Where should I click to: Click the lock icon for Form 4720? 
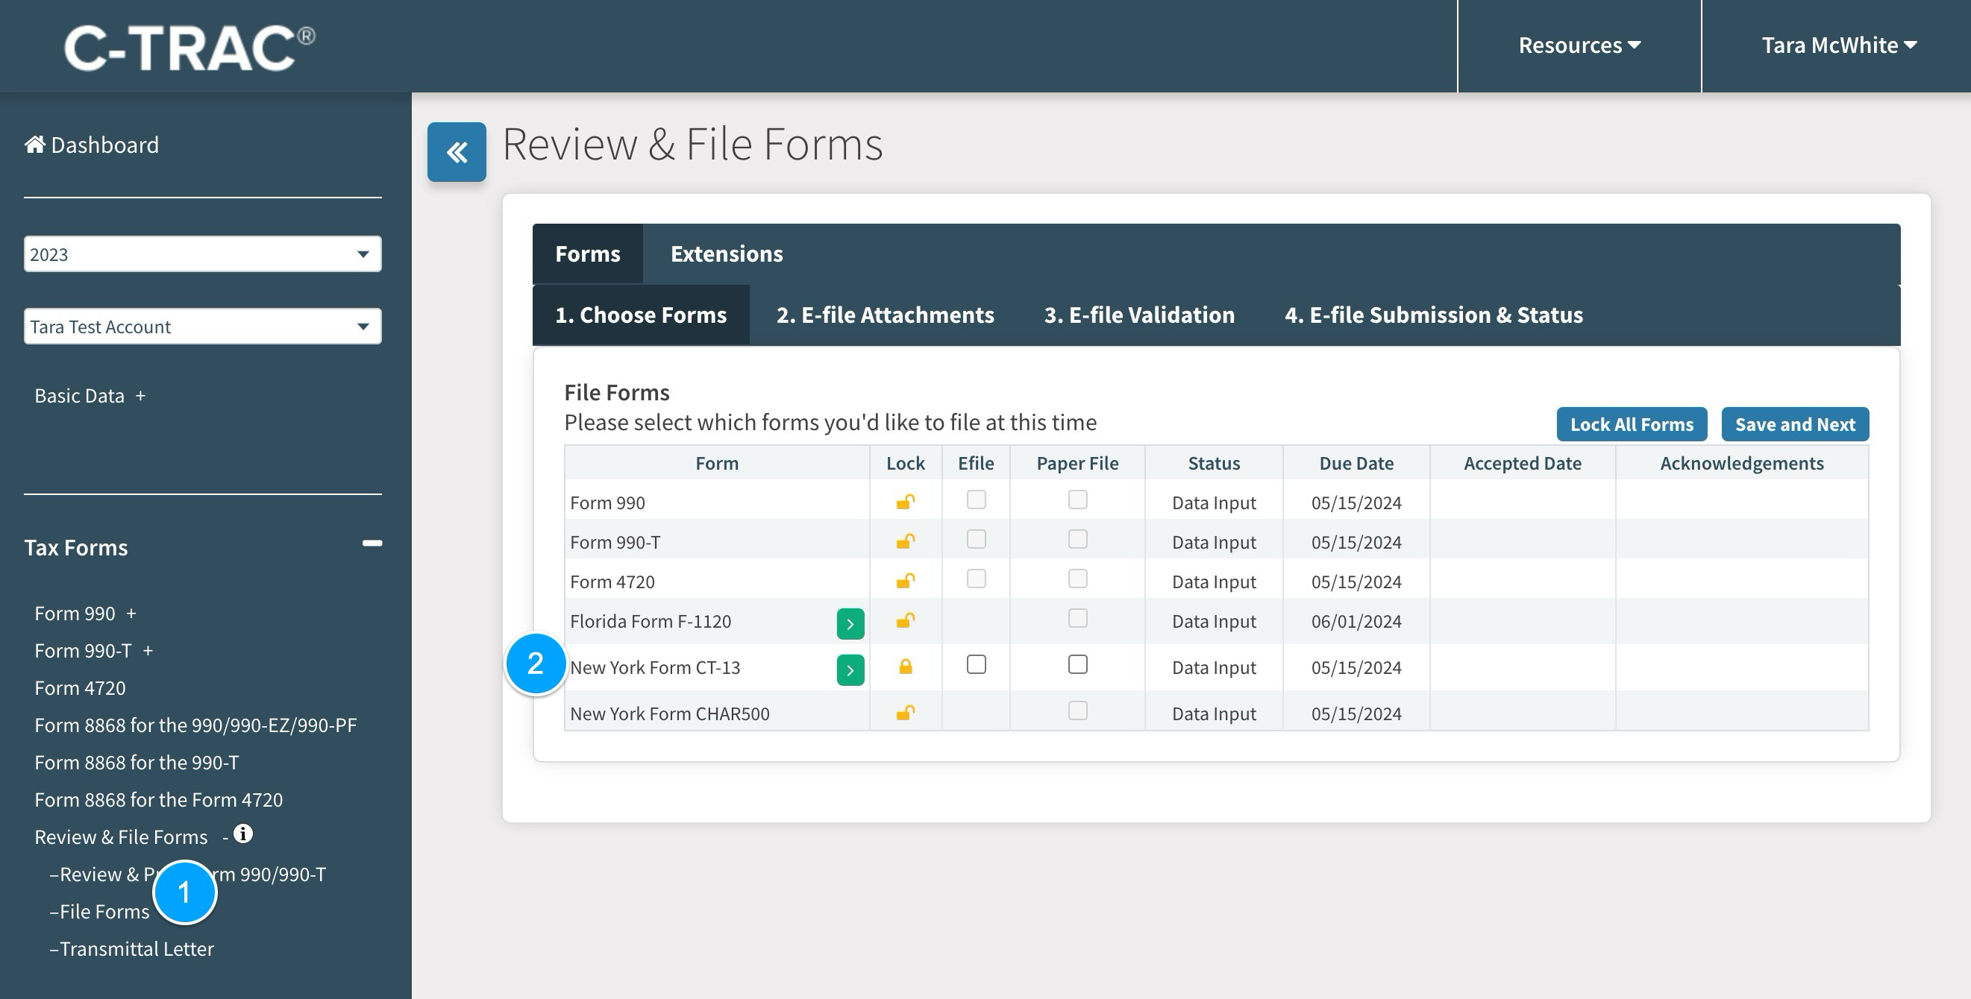pos(905,581)
